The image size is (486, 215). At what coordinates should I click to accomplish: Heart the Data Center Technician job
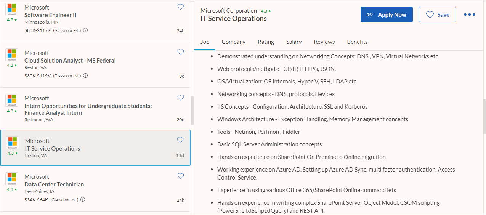[181, 176]
